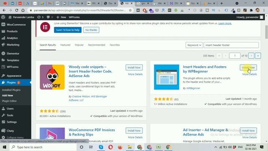Viewport: 268px width, 151px height.
Task: Open WooCommerce PDF Invoices title link
Action: coord(92,132)
